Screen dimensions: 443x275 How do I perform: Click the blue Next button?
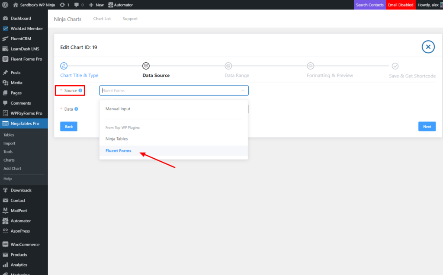[x=427, y=127]
